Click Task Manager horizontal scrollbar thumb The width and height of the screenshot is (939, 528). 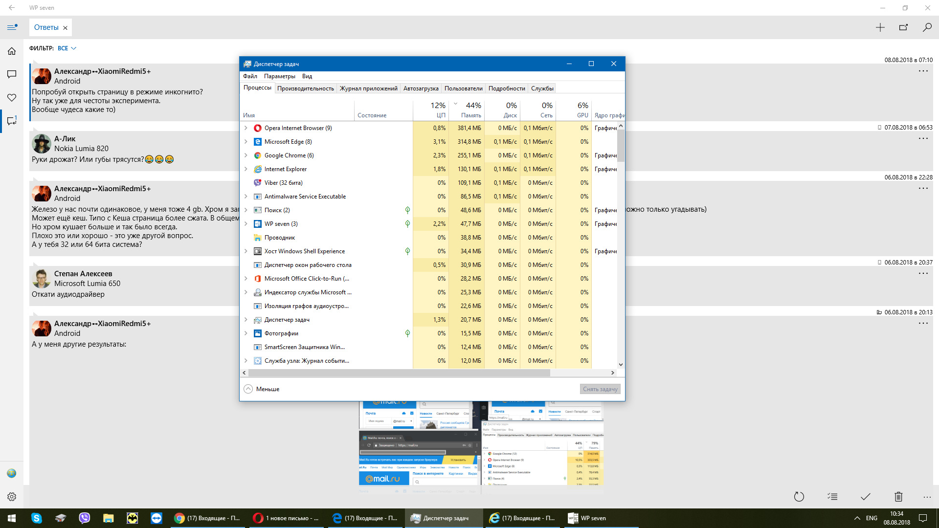click(x=399, y=373)
